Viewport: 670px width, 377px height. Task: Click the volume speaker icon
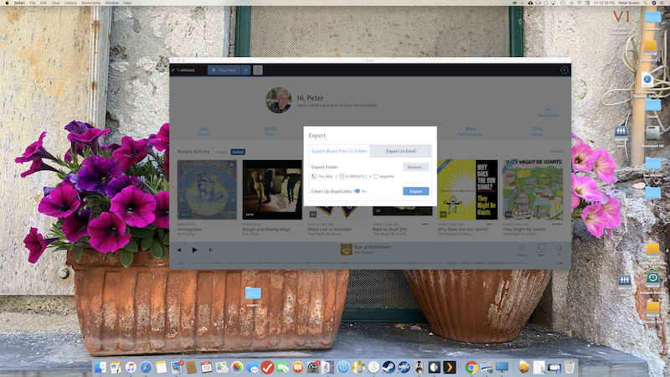[559, 250]
